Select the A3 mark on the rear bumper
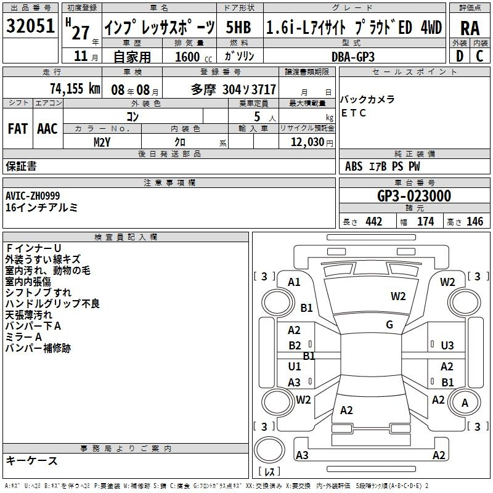This screenshot has height=493, width=493. [302, 455]
